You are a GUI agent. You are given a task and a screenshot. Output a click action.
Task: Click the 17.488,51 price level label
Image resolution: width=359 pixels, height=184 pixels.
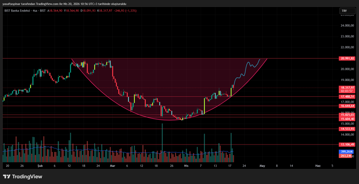pos(347,97)
